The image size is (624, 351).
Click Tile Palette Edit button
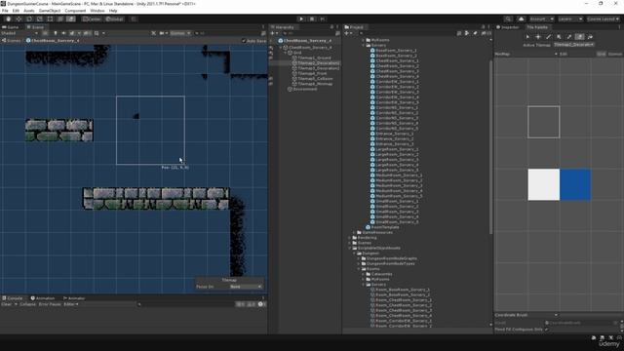click(x=564, y=54)
